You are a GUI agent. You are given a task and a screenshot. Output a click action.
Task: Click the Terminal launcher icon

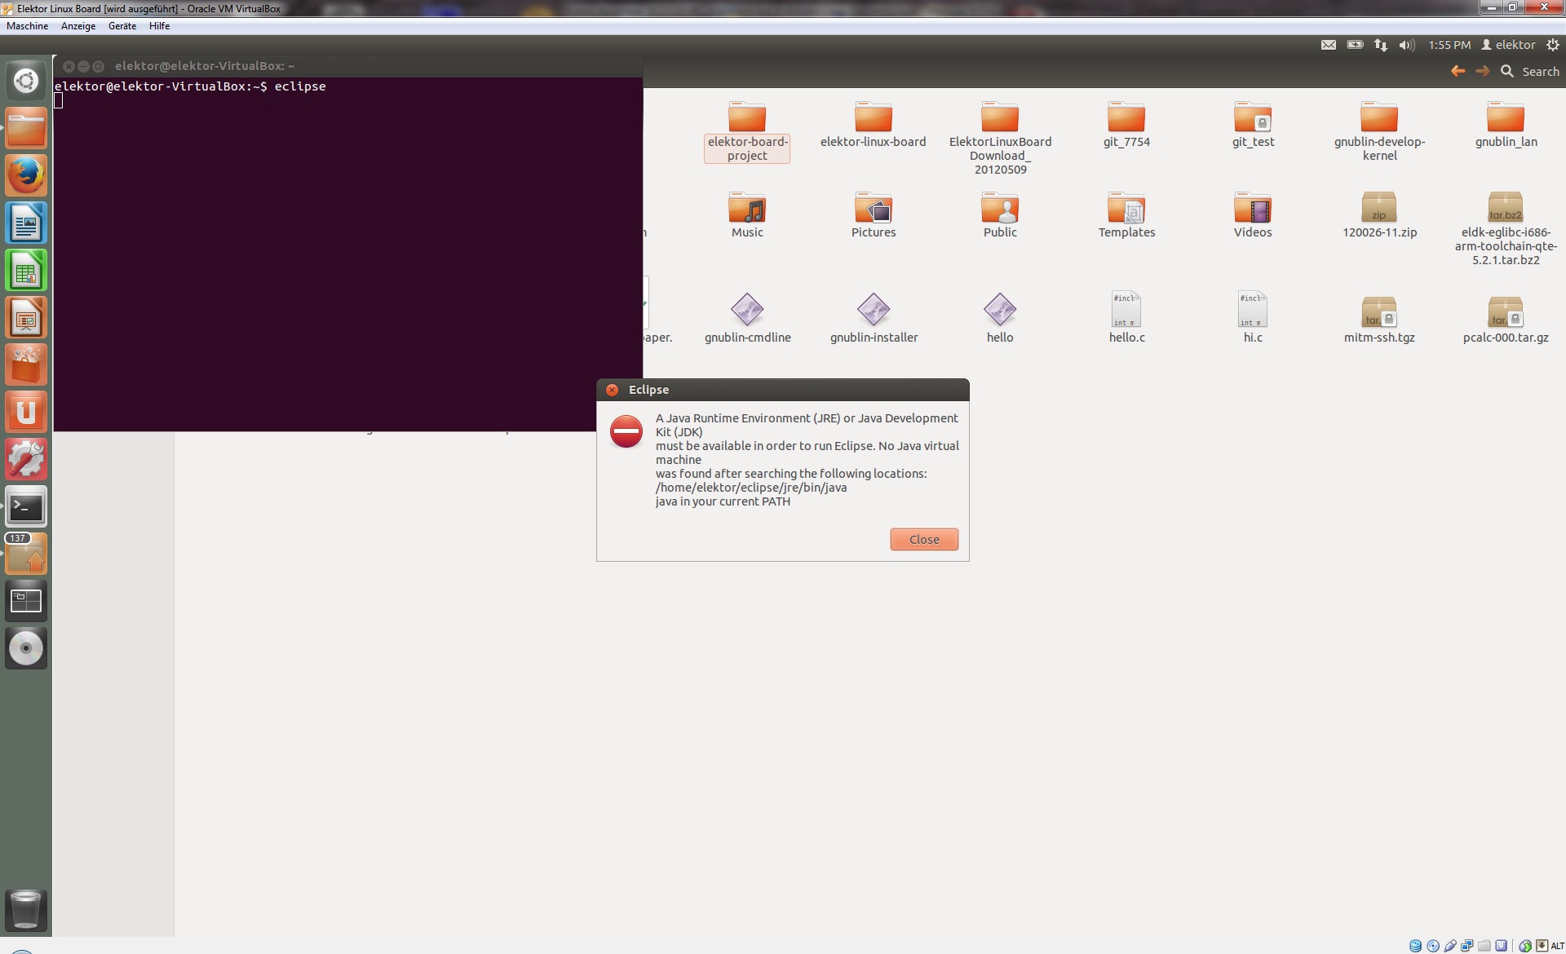[26, 507]
